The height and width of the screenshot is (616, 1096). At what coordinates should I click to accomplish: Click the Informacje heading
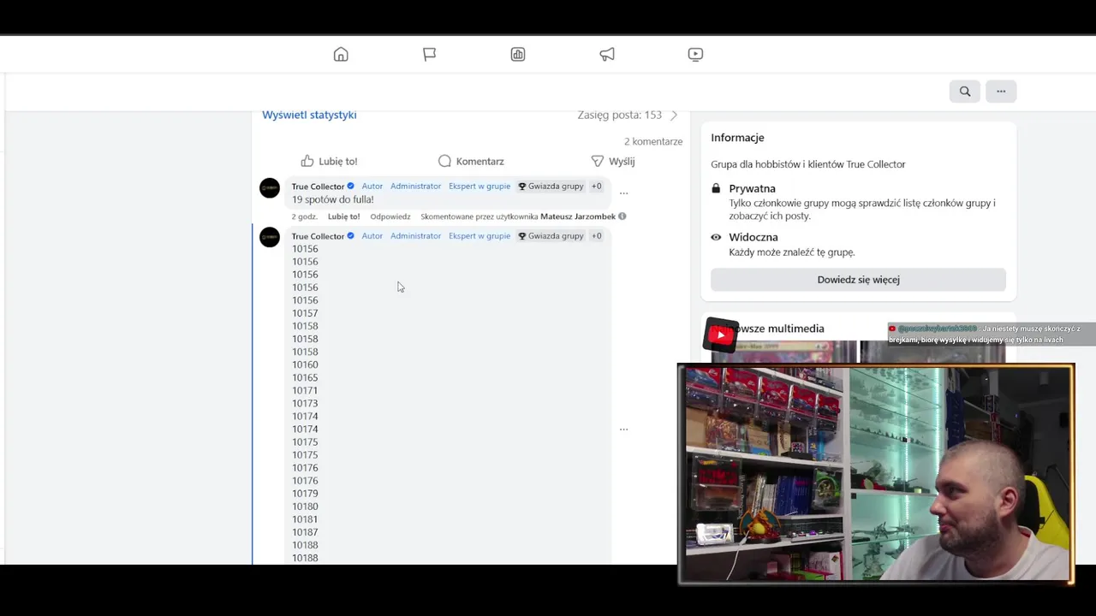point(737,138)
